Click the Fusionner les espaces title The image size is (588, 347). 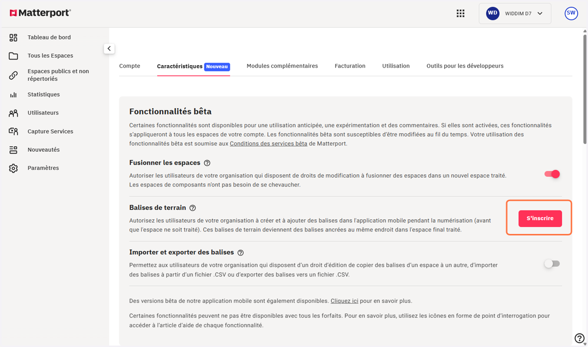(x=165, y=163)
